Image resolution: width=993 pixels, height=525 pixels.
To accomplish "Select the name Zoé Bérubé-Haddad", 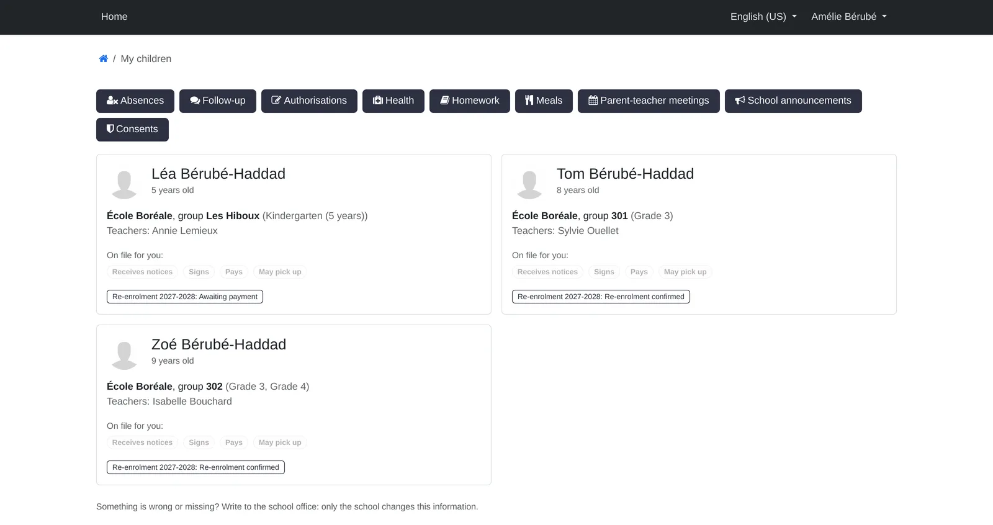I will (x=218, y=344).
